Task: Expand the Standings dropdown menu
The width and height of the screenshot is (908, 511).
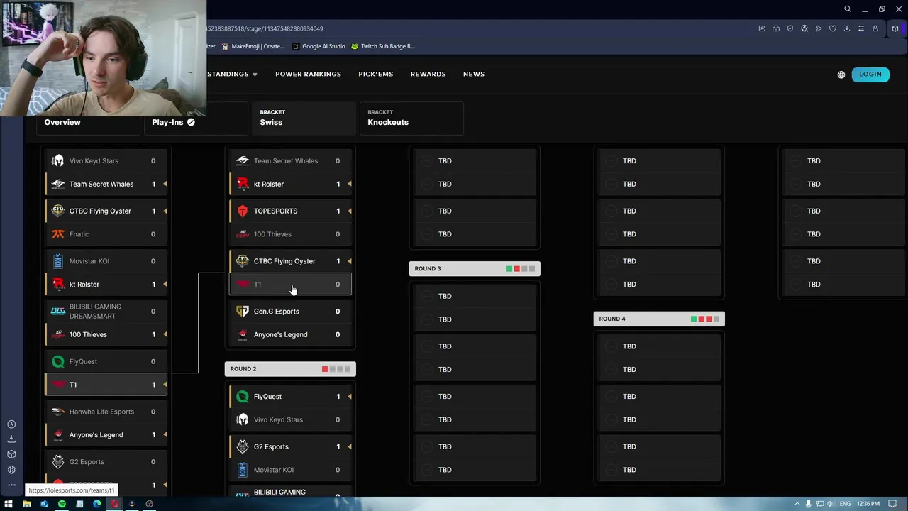Action: (x=232, y=74)
